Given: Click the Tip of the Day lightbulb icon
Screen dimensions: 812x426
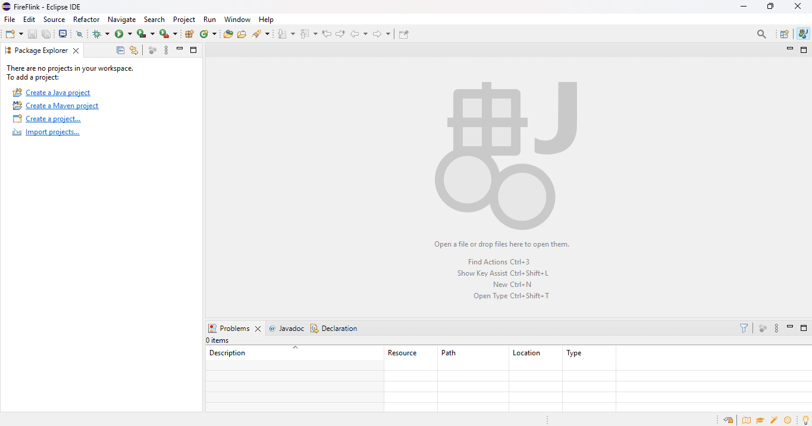Looking at the screenshot, I should pyautogui.click(x=805, y=420).
